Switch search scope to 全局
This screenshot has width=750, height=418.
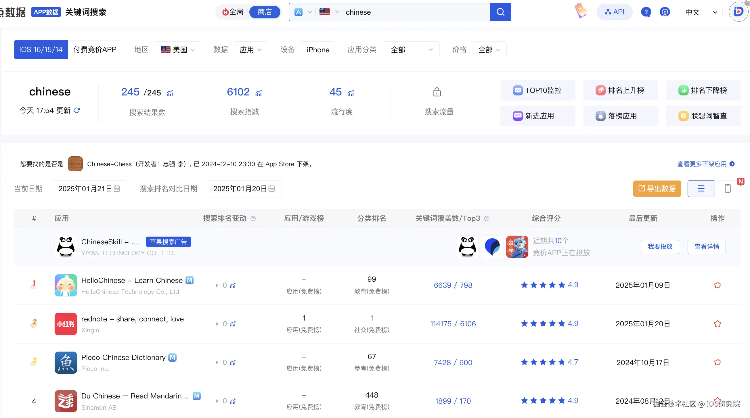coord(232,12)
